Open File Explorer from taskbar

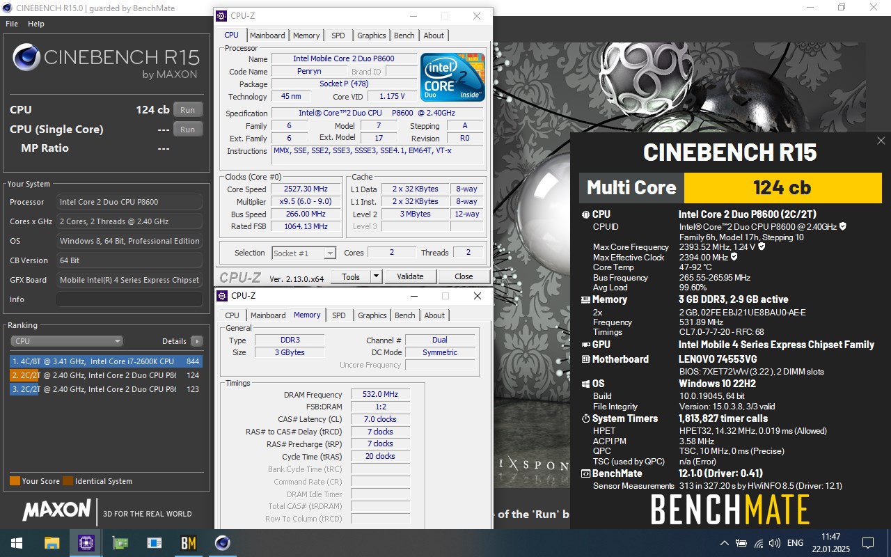(52, 543)
